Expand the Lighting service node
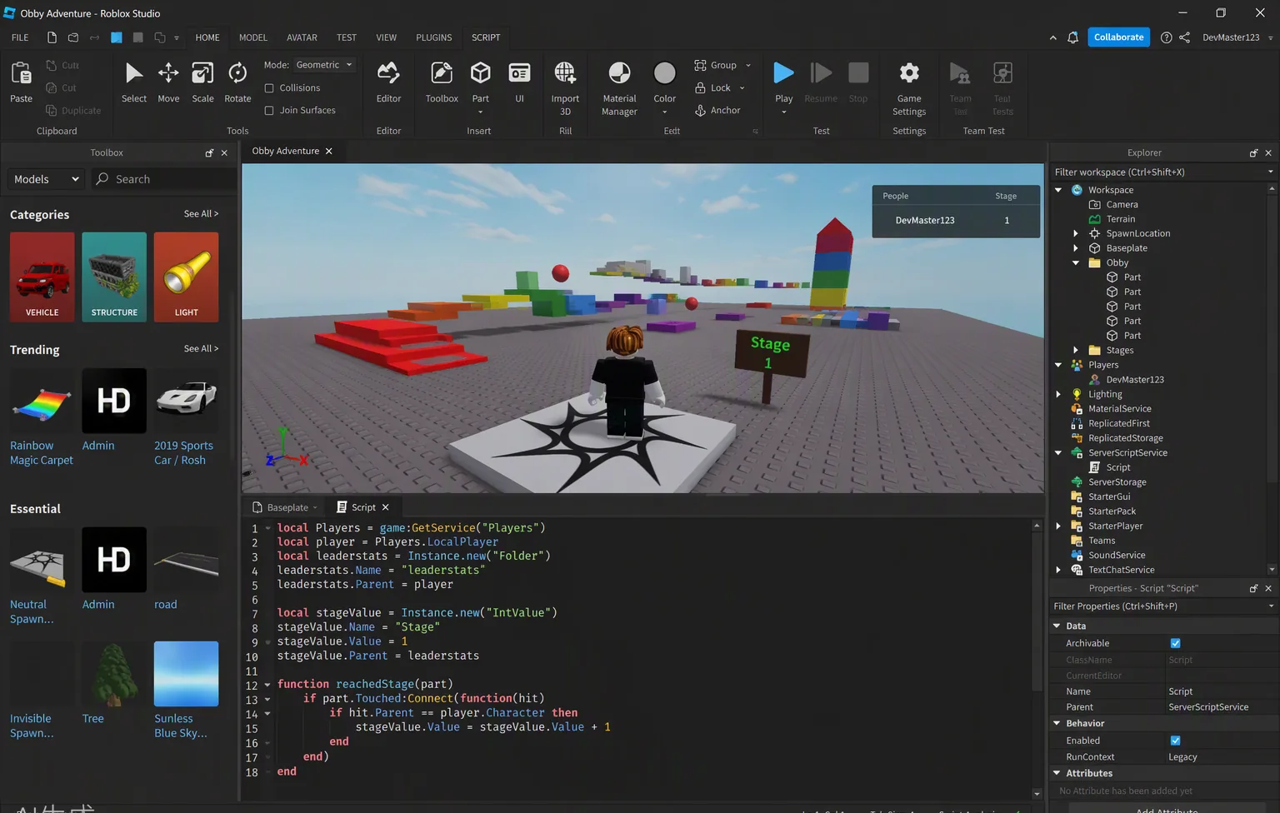This screenshot has width=1280, height=813. click(1058, 394)
